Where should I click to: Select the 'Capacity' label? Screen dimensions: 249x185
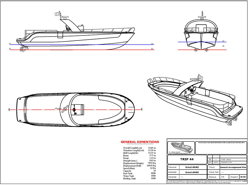coord(127,171)
